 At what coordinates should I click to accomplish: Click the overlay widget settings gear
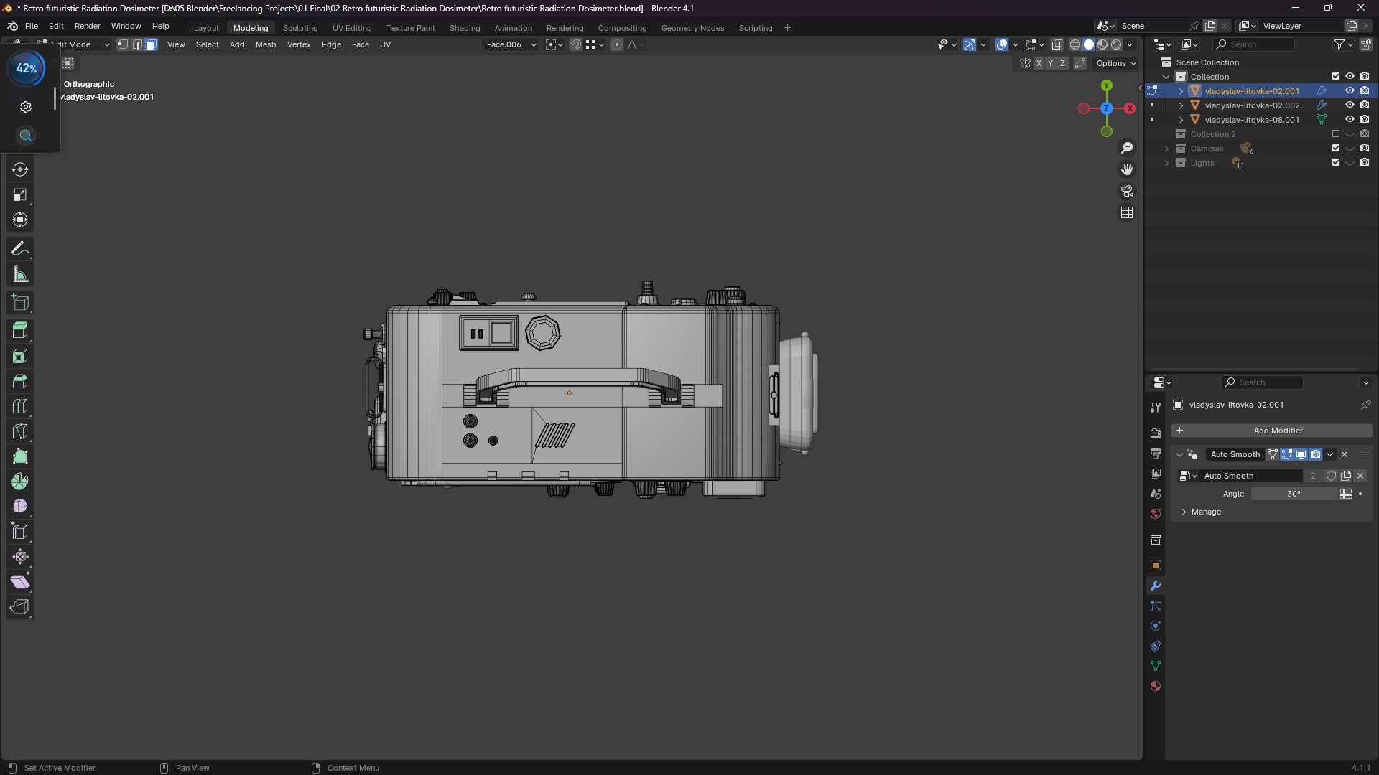[x=26, y=107]
